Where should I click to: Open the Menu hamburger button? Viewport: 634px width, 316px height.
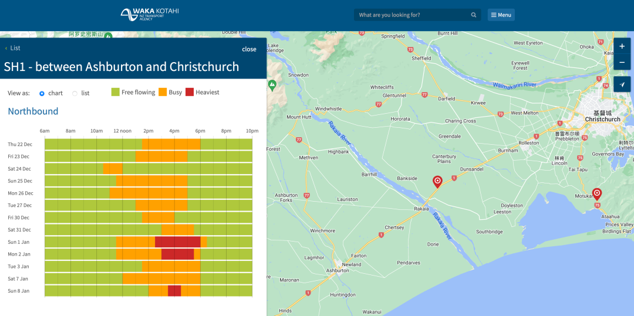(501, 15)
